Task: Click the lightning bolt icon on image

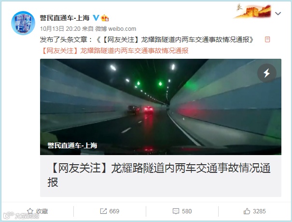Action: pyautogui.click(x=267, y=73)
